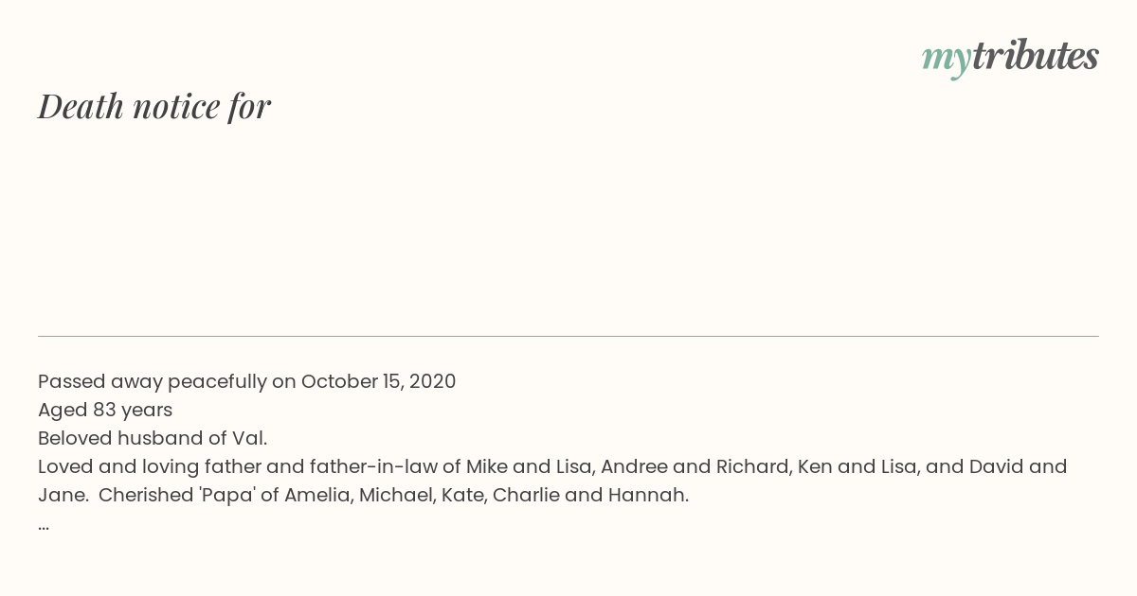Image resolution: width=1137 pixels, height=596 pixels.
Task: Click the 'Aged 83 years' text
Action: tap(105, 410)
